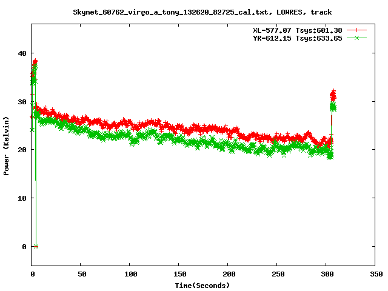Click the Power (Kelvin) y-axis label
Viewport: 388px width, 291px height.
[x=6, y=146]
